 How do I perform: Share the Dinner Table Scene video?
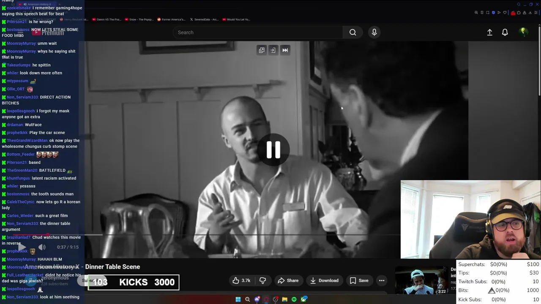(288, 280)
